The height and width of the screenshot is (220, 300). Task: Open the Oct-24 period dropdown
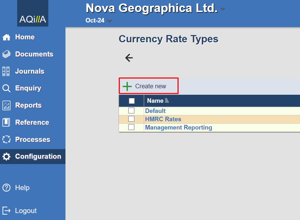[109, 21]
